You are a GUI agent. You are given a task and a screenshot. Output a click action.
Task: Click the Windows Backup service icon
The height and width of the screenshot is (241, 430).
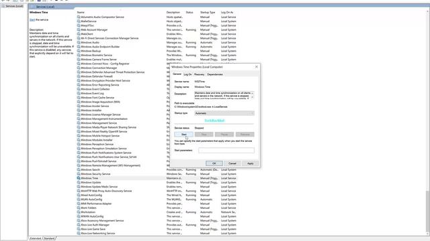[79, 51]
